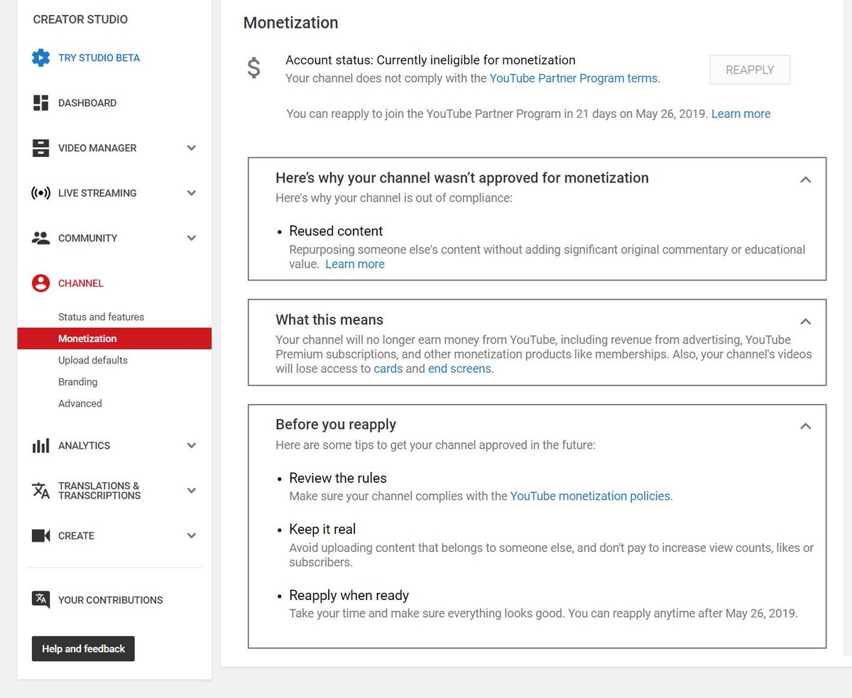Expand Translations & Transcriptions chevron
This screenshot has height=698, width=852.
(192, 491)
